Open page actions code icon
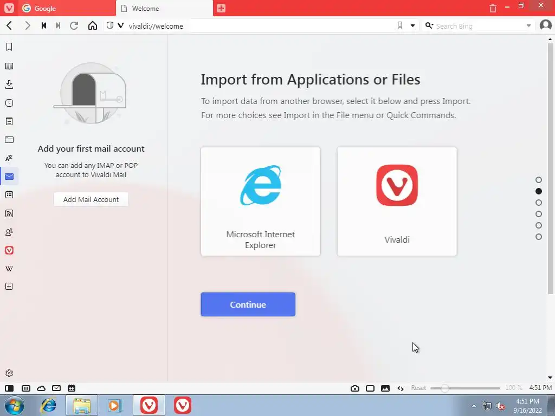Viewport: 555px width, 416px height. [401, 388]
